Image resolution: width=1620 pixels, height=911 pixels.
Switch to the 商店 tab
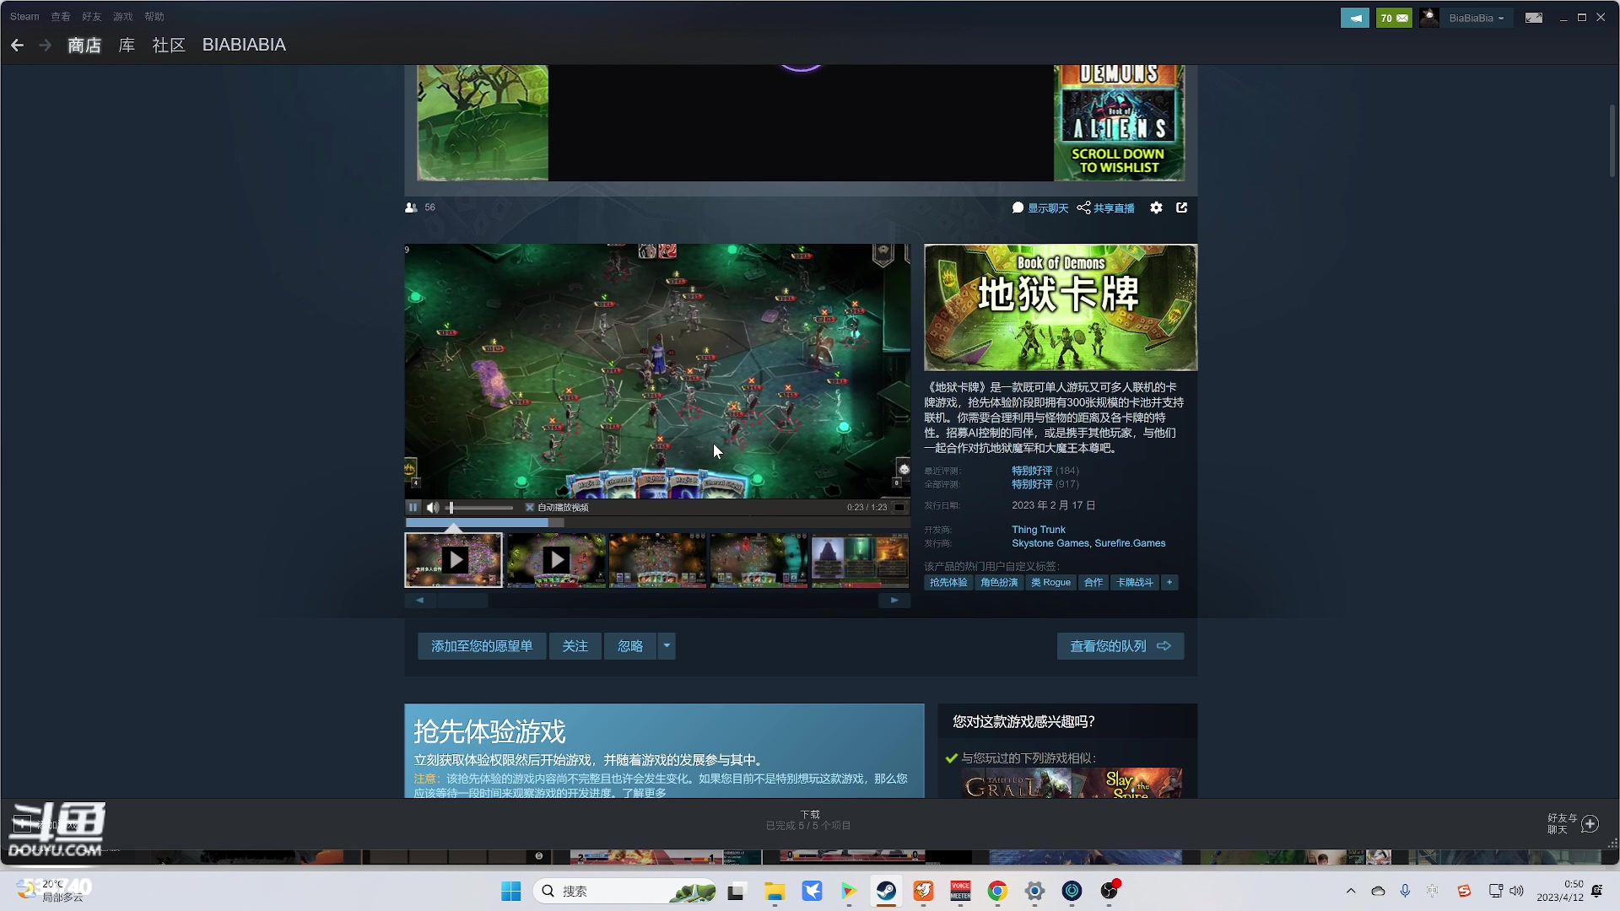tap(84, 46)
